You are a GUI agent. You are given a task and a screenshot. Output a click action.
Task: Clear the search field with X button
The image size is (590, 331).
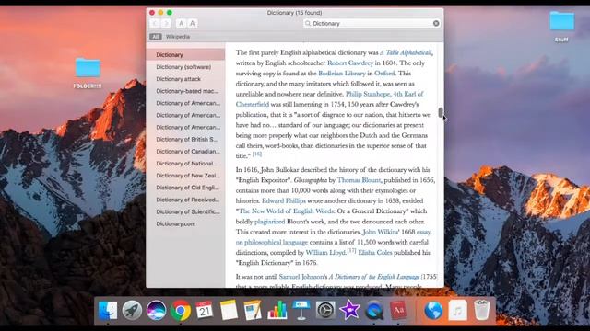point(436,23)
